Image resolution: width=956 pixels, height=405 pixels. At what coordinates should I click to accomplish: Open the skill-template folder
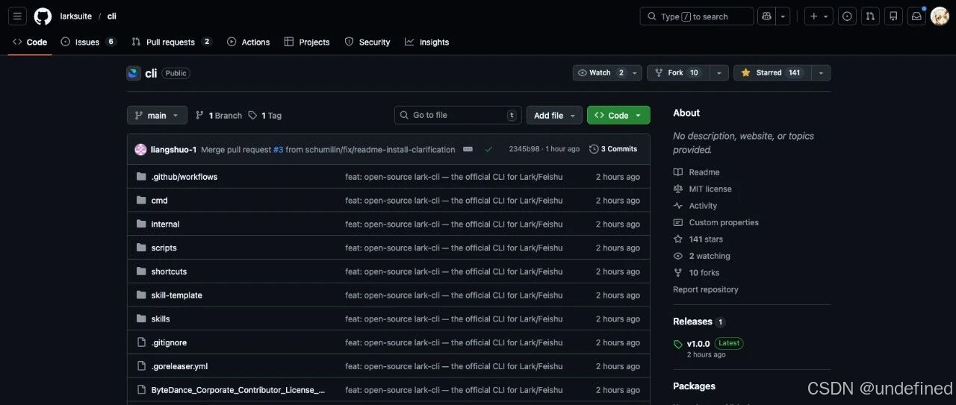tap(176, 295)
